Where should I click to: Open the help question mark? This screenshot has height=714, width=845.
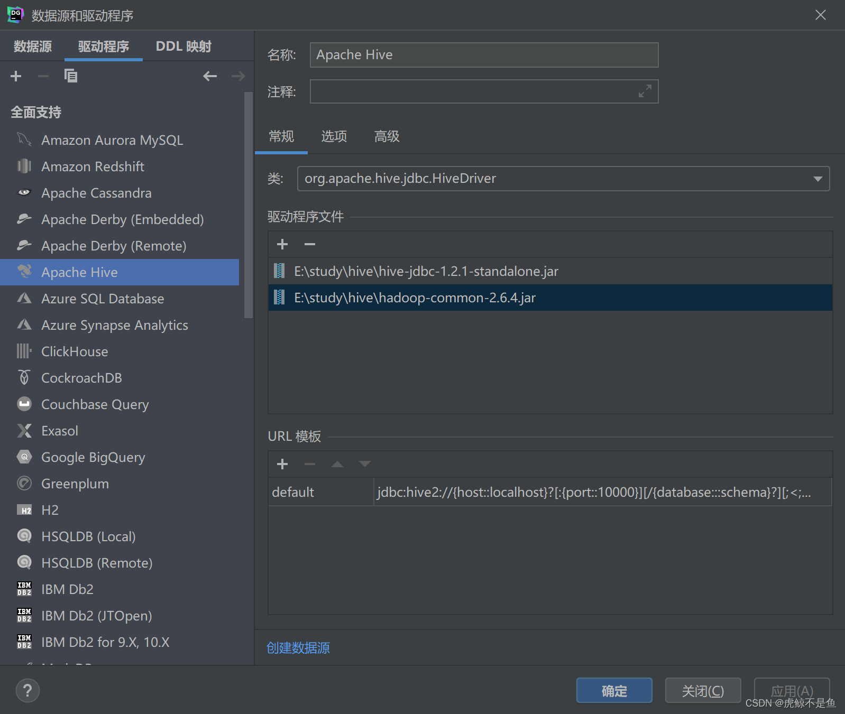[x=27, y=690]
